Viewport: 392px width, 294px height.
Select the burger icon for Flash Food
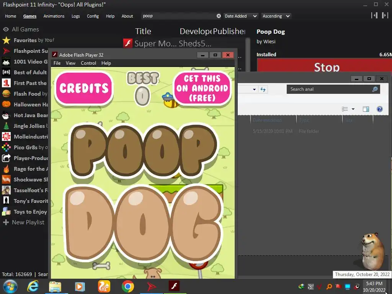(x=6, y=94)
